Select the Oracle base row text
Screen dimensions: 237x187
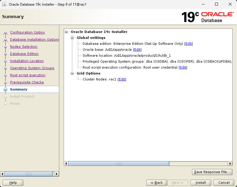107,50
